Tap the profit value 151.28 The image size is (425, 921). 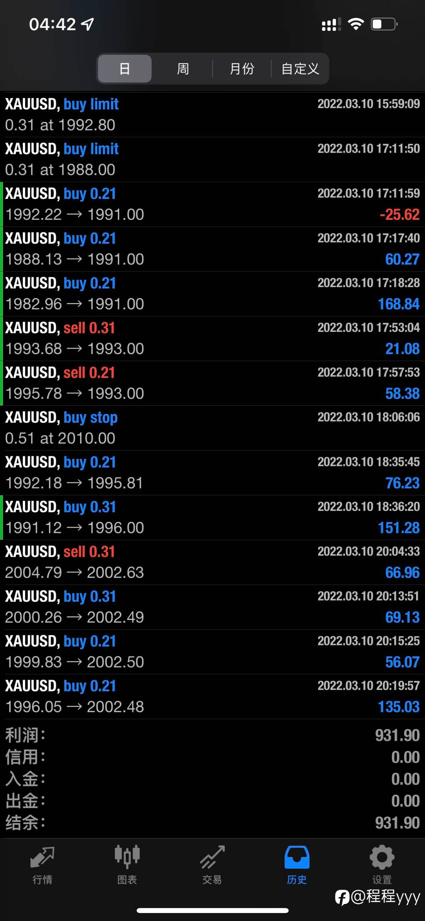click(x=398, y=528)
